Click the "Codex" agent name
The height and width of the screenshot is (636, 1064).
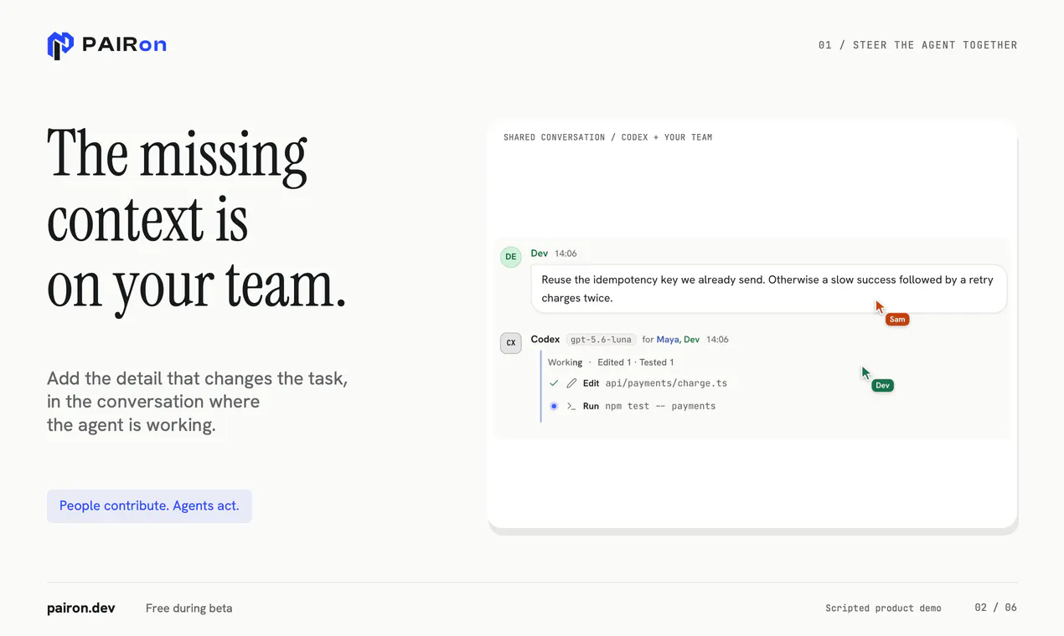point(545,340)
